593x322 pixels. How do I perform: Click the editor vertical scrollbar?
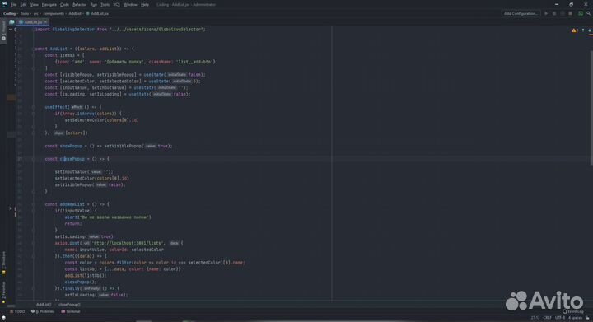click(591, 108)
